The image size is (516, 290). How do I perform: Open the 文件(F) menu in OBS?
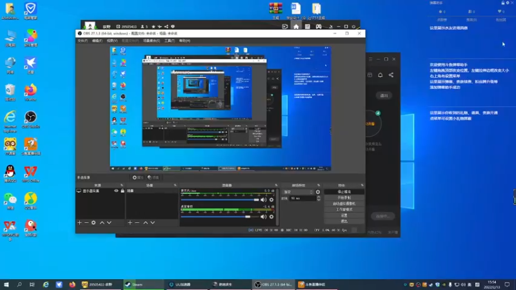tap(83, 41)
